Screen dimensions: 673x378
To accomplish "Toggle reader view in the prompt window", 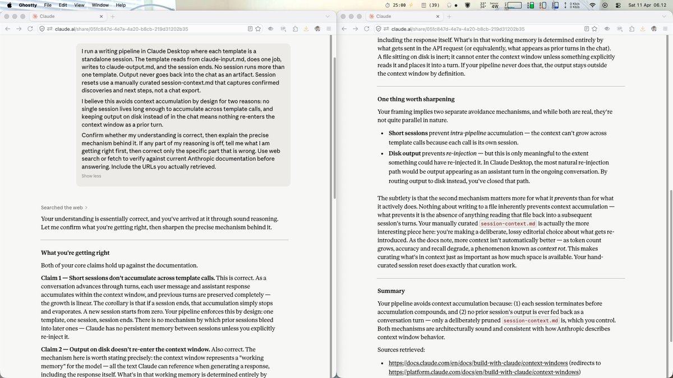I will pos(250,29).
